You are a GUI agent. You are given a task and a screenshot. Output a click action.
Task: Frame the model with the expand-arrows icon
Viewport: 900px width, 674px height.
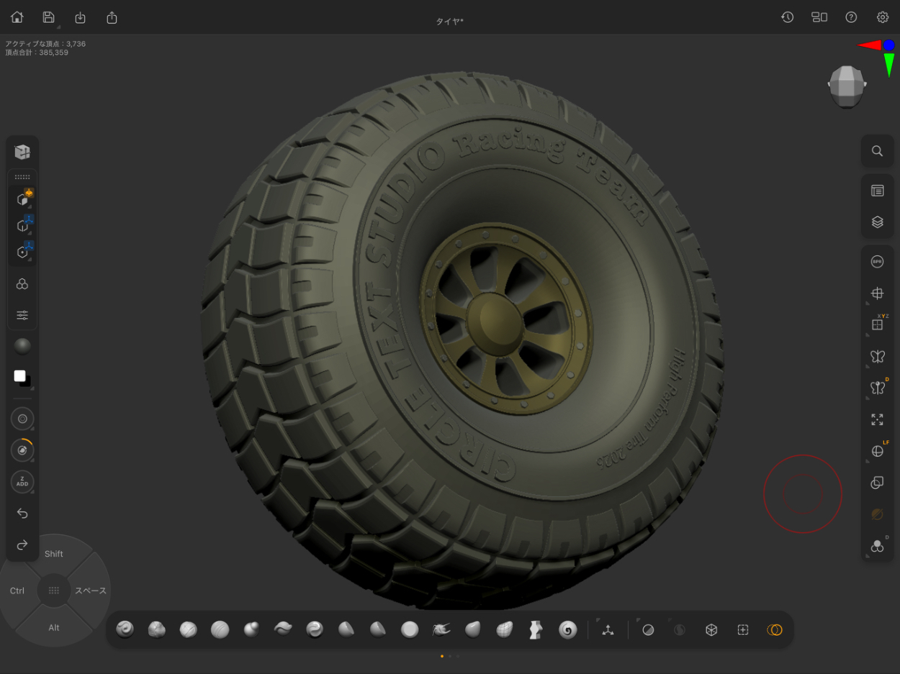(x=877, y=419)
